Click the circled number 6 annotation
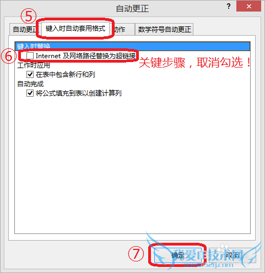This screenshot has height=273, width=265. (9, 56)
